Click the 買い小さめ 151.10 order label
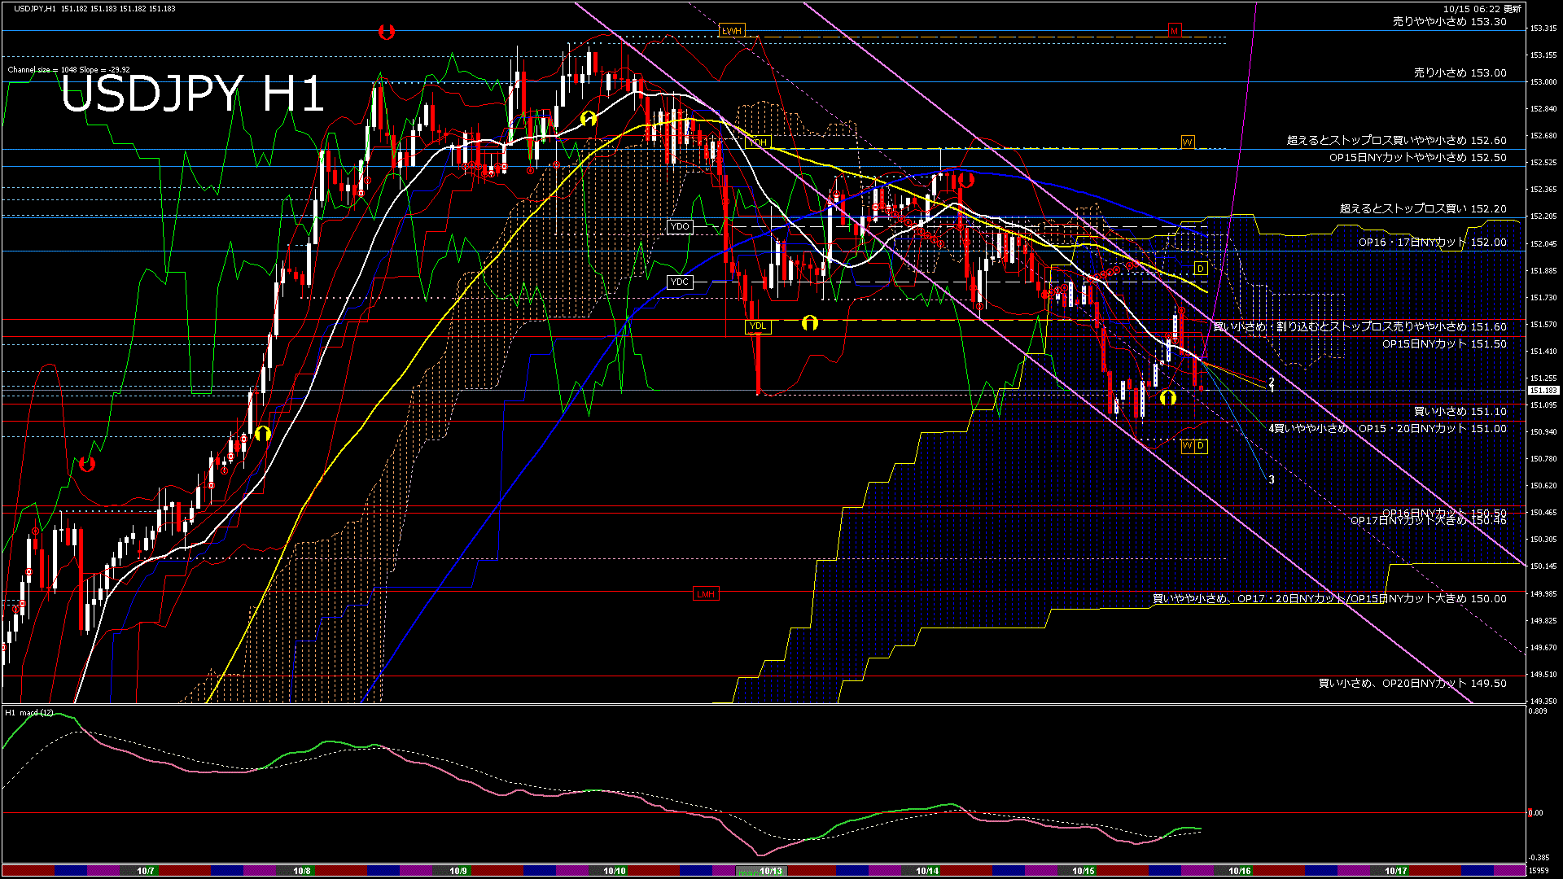 [1460, 412]
